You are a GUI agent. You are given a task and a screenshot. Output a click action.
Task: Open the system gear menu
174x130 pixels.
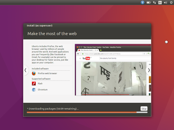(x=171, y=2)
